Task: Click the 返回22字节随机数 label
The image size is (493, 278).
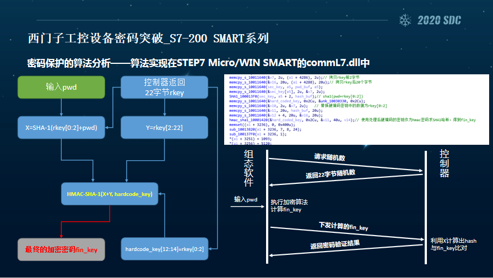Action: click(331, 173)
